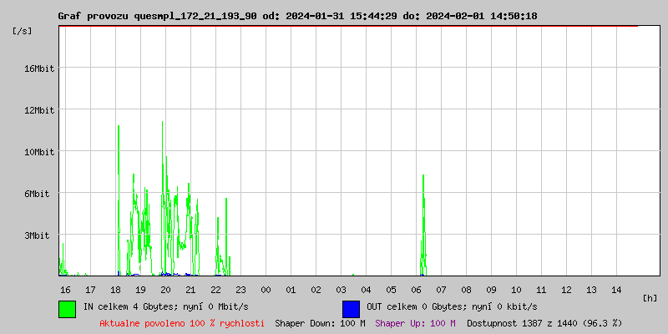This screenshot has height=334, width=668.
Task: Click the blue OUT legend color square
Action: coord(351,308)
